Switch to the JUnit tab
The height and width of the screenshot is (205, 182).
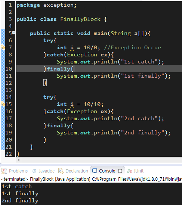pos(138,171)
